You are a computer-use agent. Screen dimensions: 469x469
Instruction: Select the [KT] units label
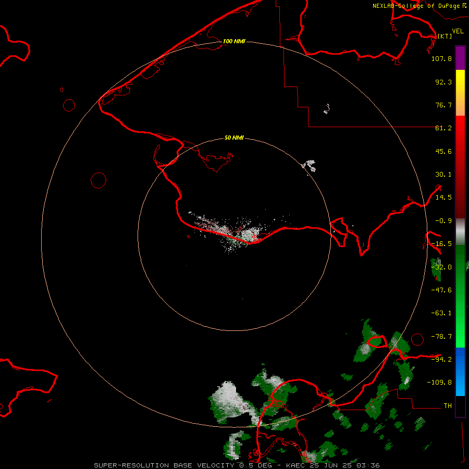point(445,36)
